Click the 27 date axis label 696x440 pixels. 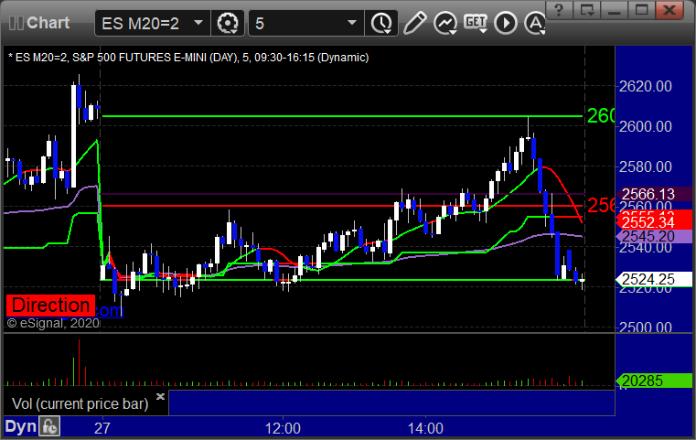(x=102, y=428)
